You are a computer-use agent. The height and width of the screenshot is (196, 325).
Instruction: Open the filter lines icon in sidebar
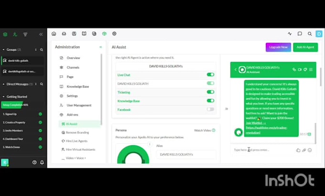pyautogui.click(x=25, y=35)
